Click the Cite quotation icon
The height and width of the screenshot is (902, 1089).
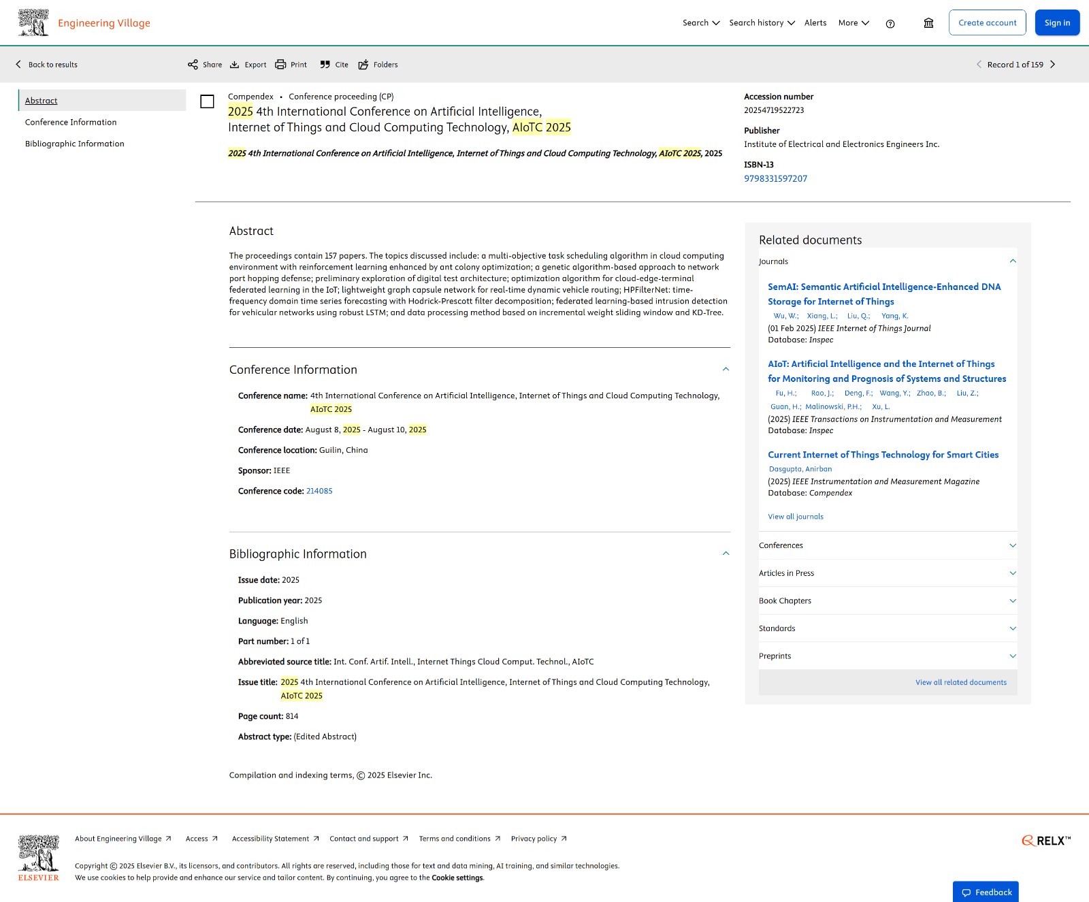(x=325, y=65)
